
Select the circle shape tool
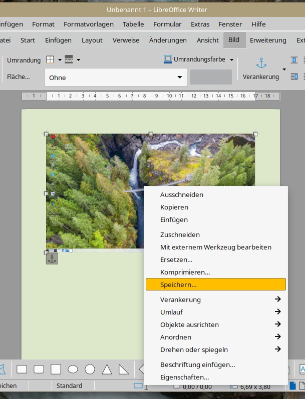coord(90,369)
